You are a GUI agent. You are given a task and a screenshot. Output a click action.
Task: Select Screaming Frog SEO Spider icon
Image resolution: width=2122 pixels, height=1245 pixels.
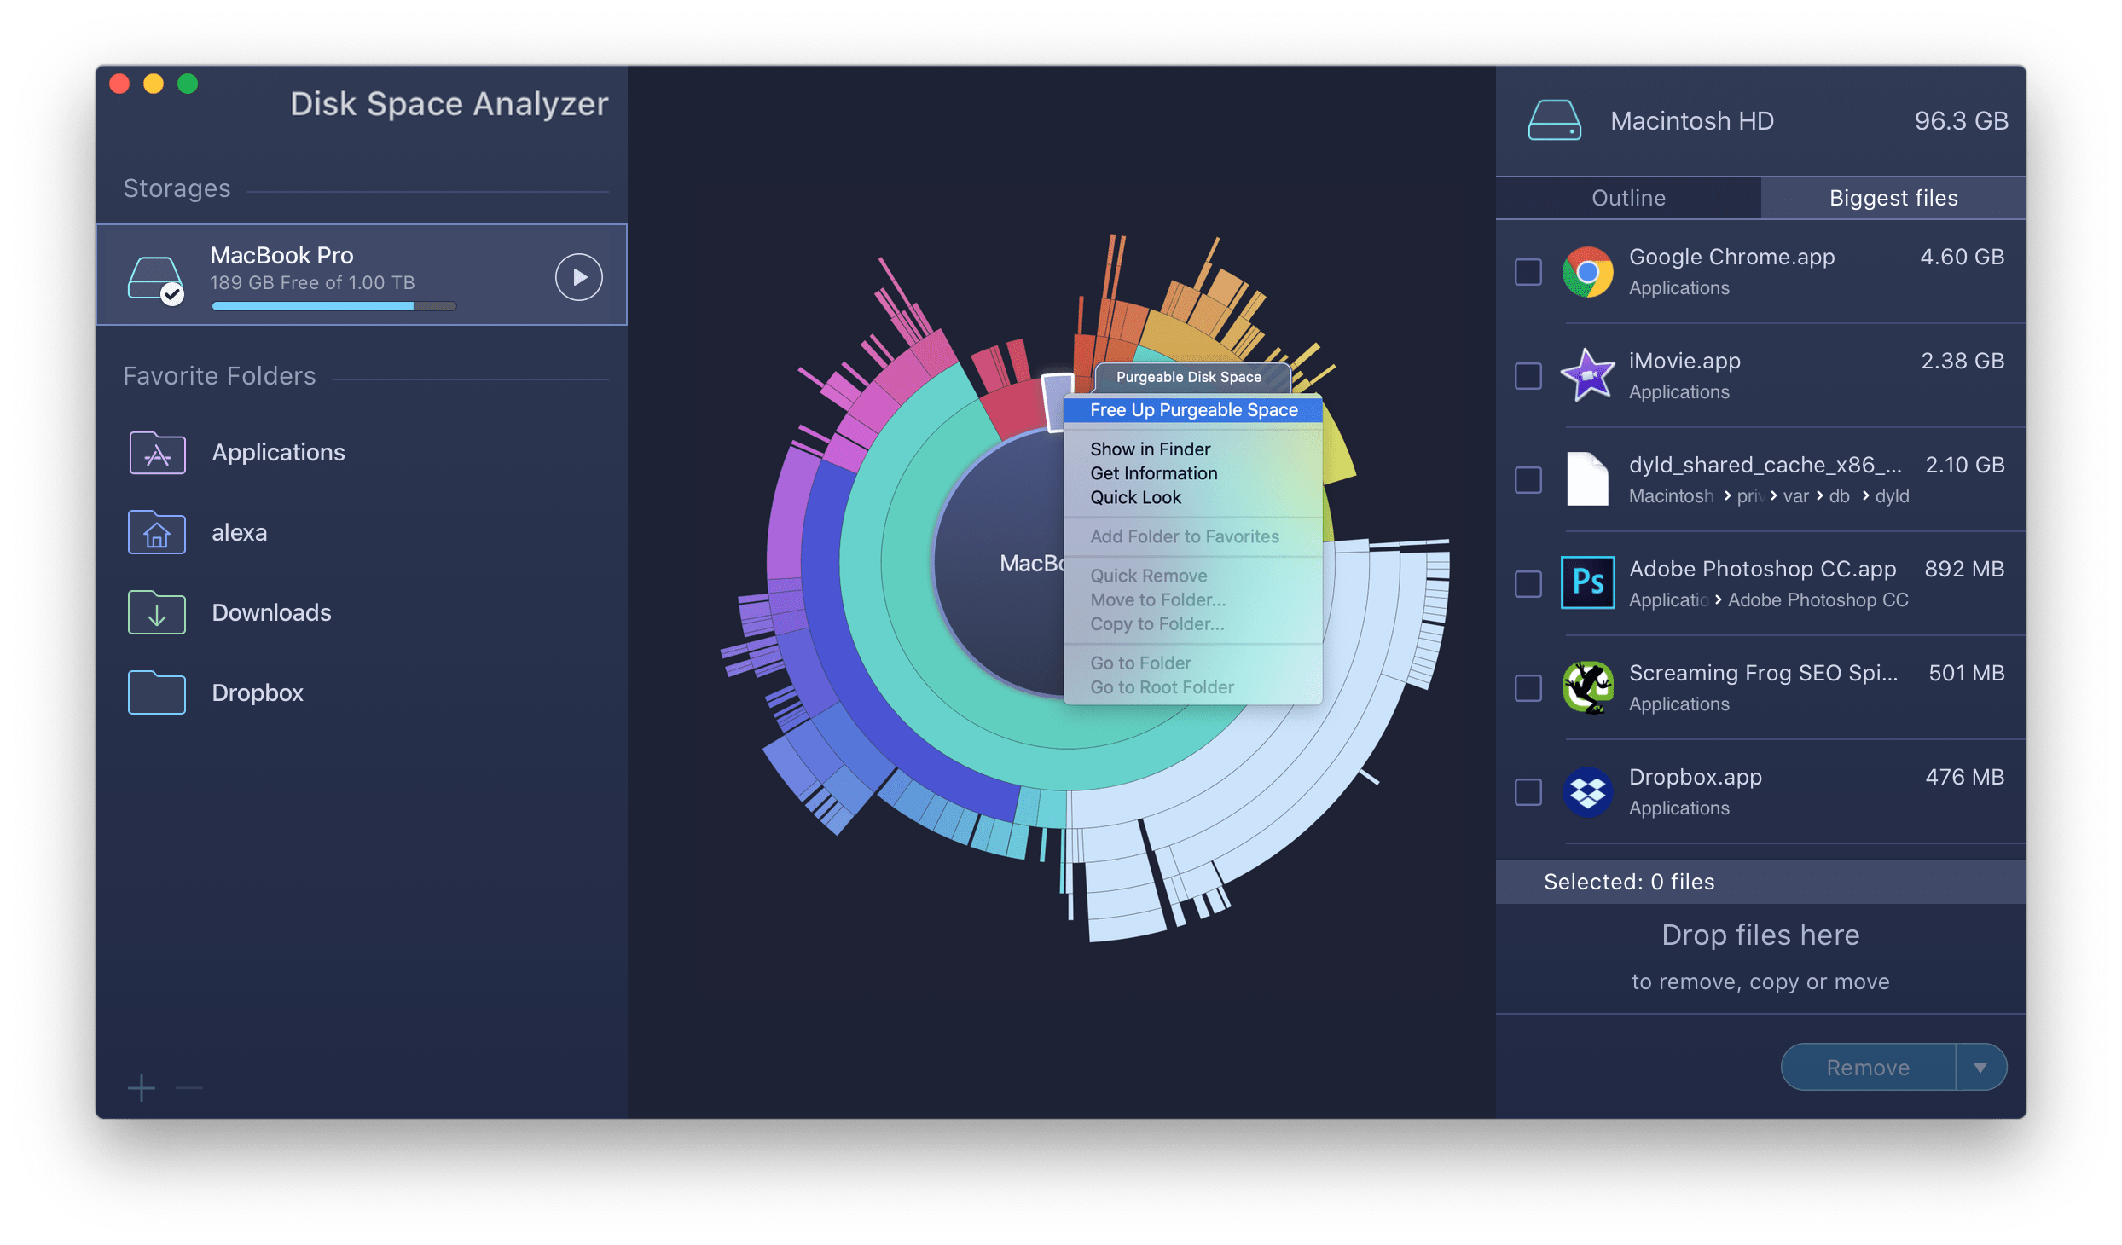tap(1589, 686)
